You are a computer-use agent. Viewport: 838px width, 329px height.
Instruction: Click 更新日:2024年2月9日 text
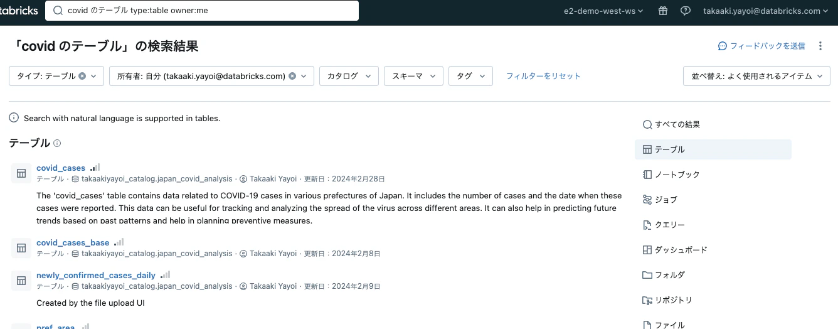tap(342, 286)
